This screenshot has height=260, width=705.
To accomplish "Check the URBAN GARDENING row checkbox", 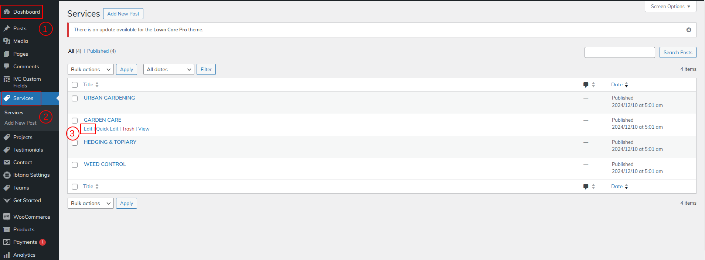I will (x=75, y=98).
